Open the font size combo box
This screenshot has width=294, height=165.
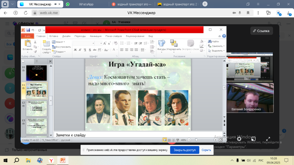pos(98,43)
